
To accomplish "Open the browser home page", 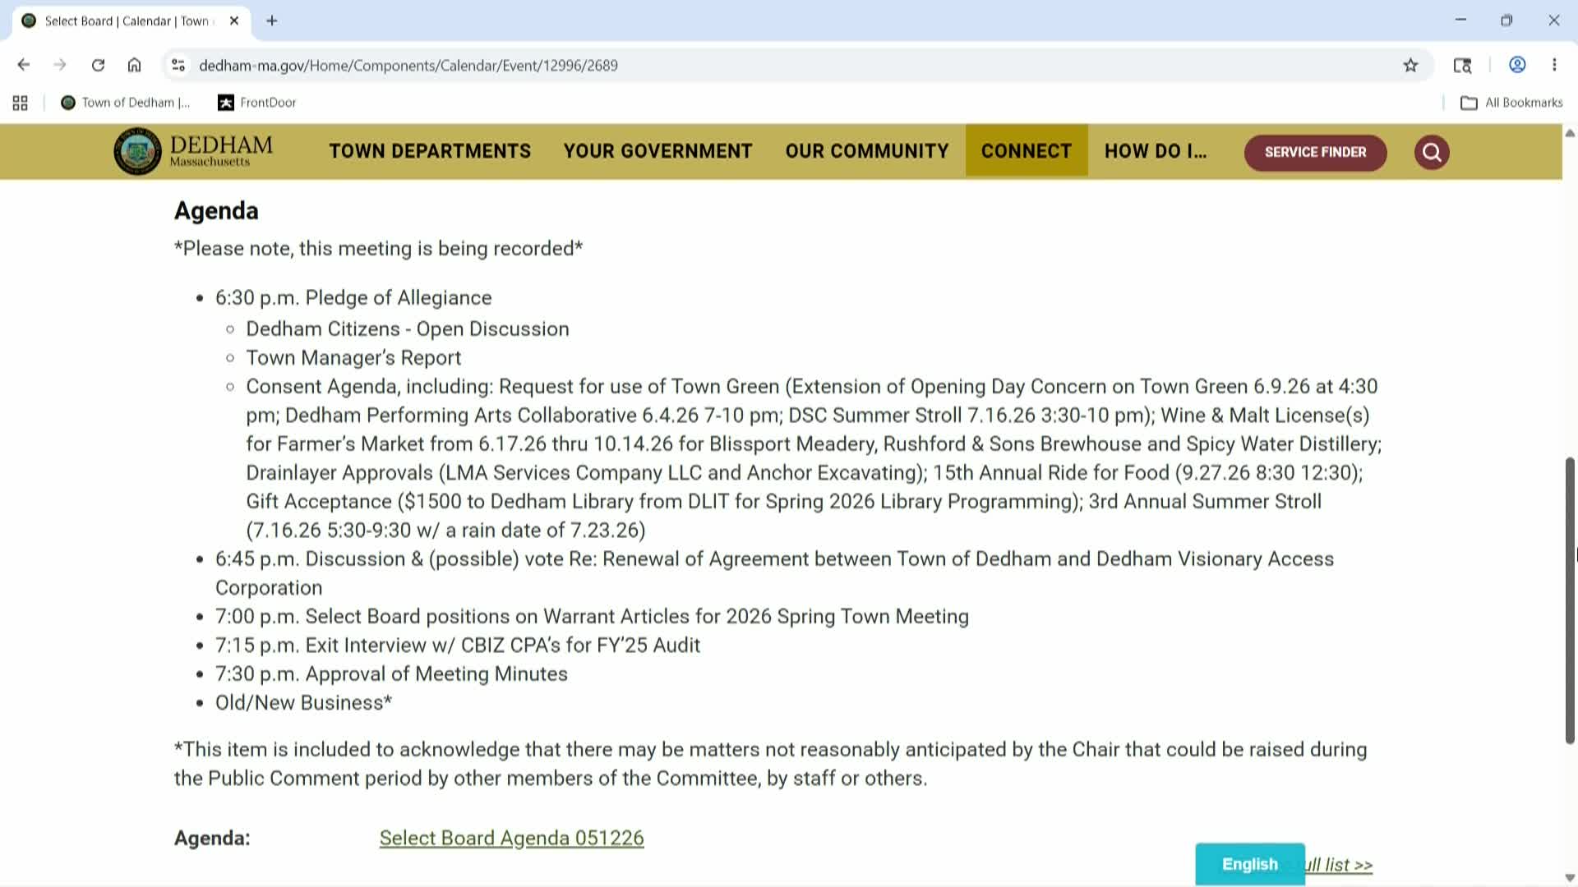I will [x=135, y=65].
